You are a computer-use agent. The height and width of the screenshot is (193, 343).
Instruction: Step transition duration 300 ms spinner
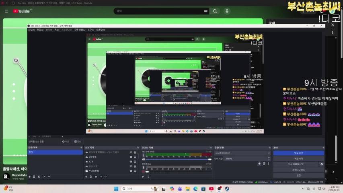269,158
